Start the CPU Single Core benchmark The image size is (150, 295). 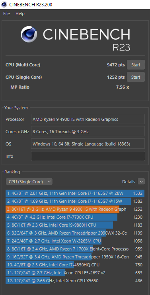[x=136, y=77]
